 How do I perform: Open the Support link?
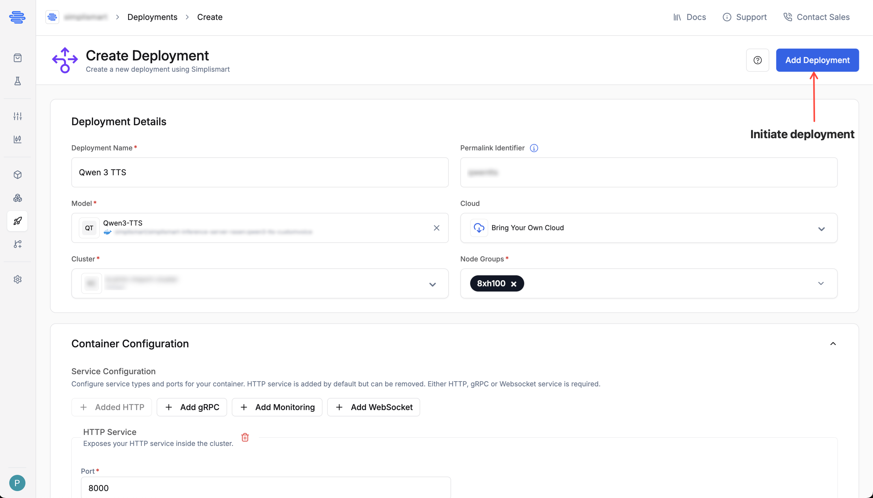[744, 17]
